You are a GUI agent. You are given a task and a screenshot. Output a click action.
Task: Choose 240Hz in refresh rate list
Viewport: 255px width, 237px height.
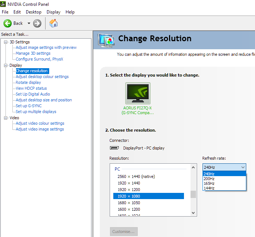[224, 174]
